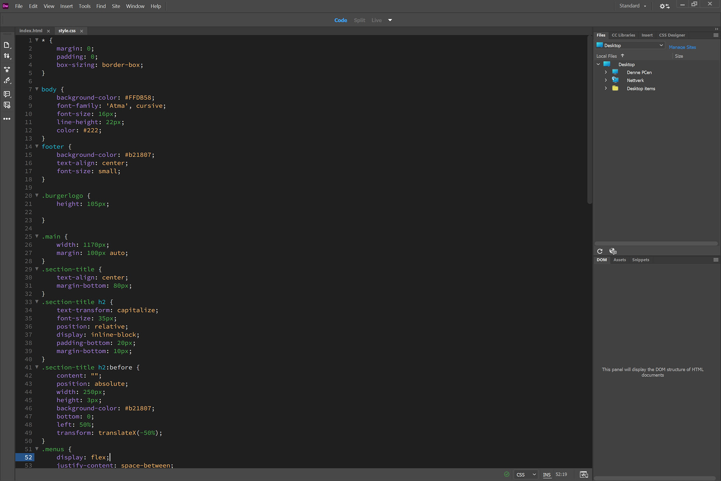
Task: Close the style.css tab
Action: coord(81,31)
